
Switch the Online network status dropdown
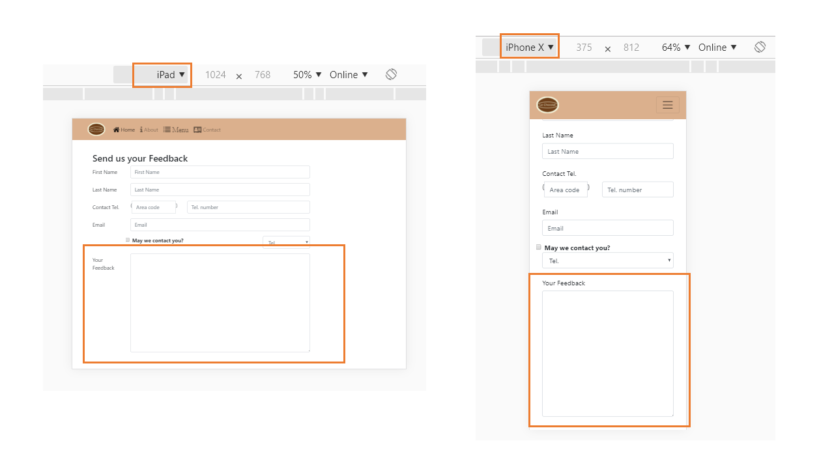(x=348, y=74)
